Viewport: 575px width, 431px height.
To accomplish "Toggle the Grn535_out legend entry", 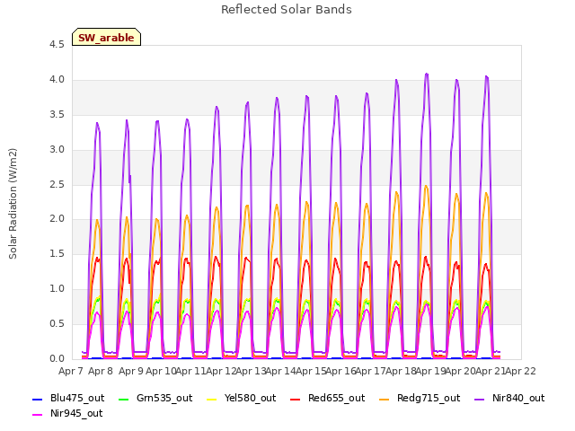I will click(155, 398).
